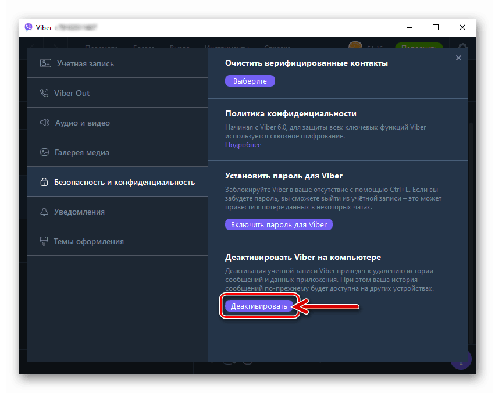Select Безопасность и конфиденциальность lock icon

pos(45,181)
